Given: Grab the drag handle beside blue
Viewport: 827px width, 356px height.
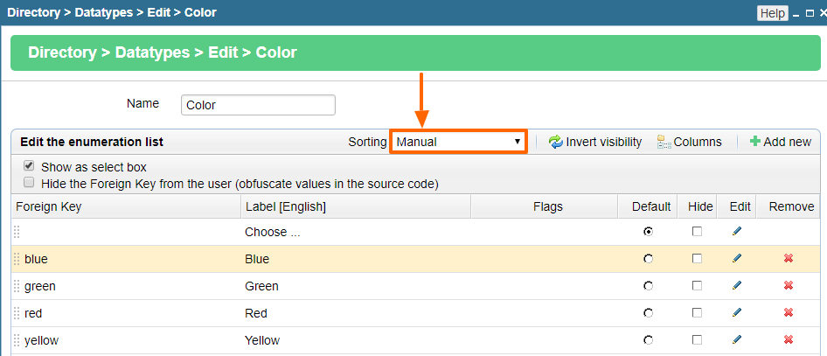Looking at the screenshot, I should [17, 259].
